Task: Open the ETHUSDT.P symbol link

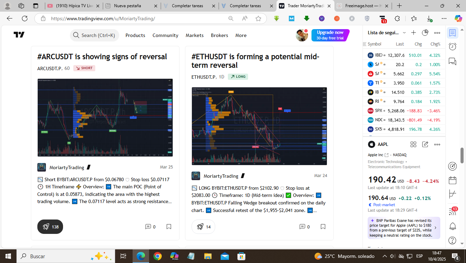Action: pyautogui.click(x=204, y=77)
